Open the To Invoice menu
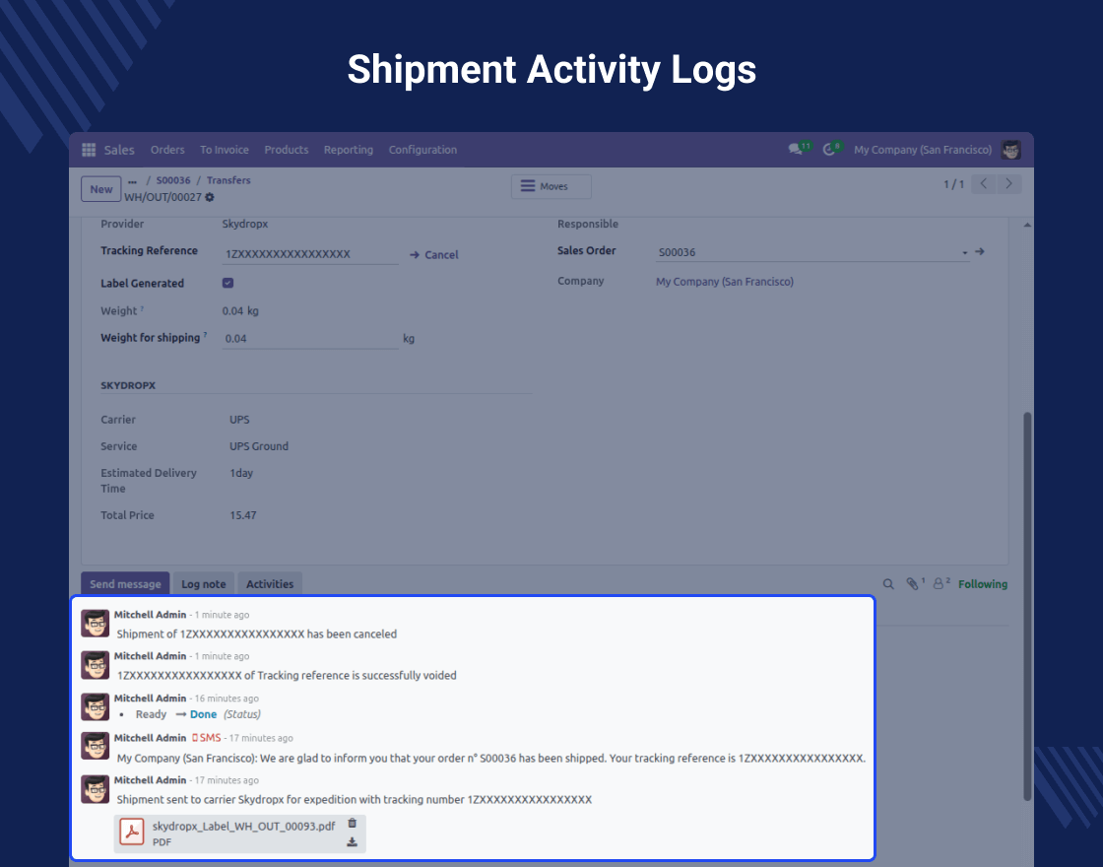 click(x=225, y=150)
